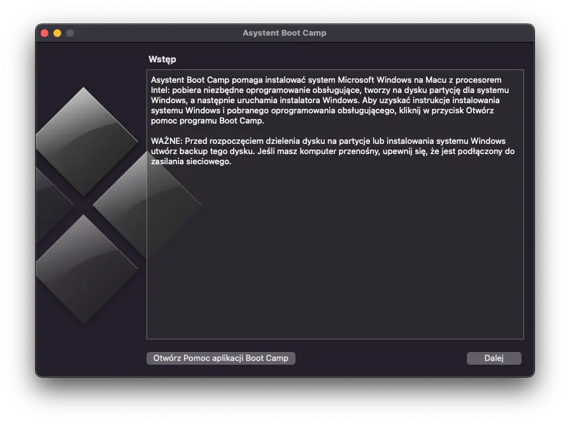
Task: Click the window title 'Asystent Boot Camp'
Action: [284, 33]
